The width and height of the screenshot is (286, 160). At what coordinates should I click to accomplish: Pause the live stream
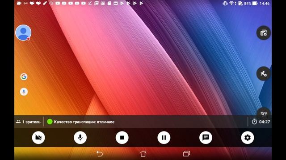point(164,137)
